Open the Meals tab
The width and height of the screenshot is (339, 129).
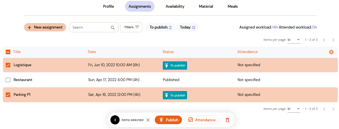(x=233, y=6)
